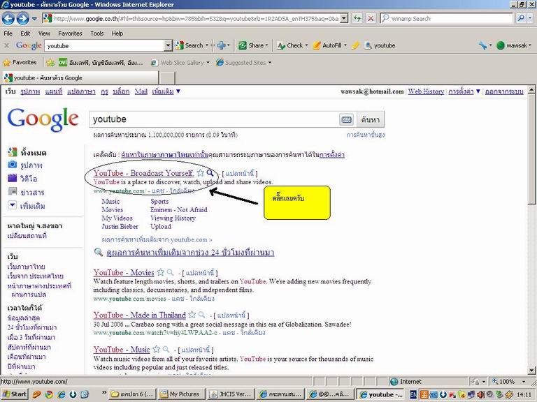Screen dimensions: 537x402
Task: Open the Google Toolbar search box dropdown
Action: pyautogui.click(x=168, y=45)
